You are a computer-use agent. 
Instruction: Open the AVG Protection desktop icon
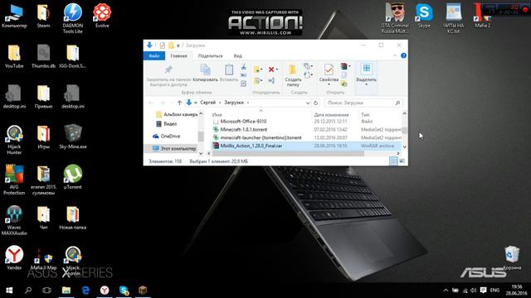pos(14,180)
